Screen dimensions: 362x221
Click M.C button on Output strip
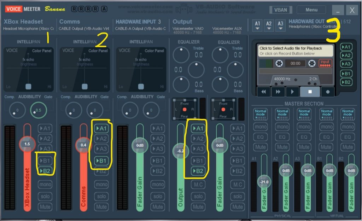click(x=198, y=184)
